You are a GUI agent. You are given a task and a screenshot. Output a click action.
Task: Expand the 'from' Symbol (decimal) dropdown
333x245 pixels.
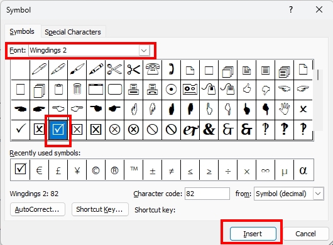click(318, 194)
